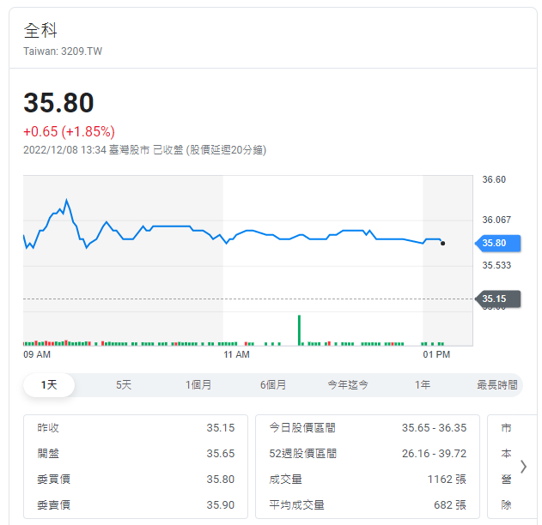Click the right chevron arrow beside stats cards

[x=523, y=467]
